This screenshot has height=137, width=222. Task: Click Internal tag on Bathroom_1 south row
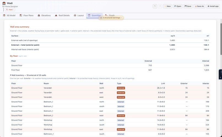pos(121,134)
